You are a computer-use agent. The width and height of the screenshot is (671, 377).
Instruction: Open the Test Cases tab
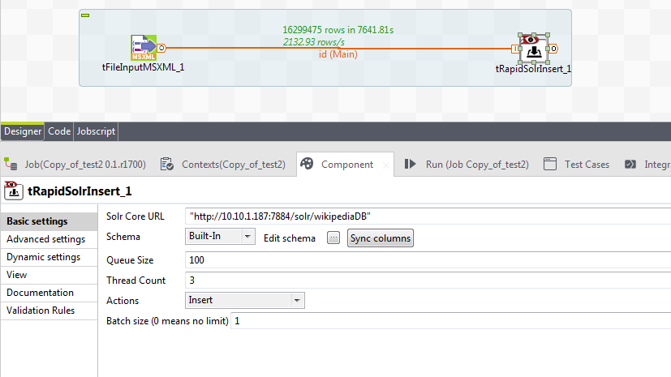[x=576, y=165]
